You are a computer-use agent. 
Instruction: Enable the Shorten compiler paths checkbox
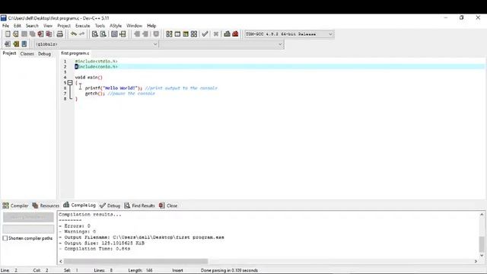tap(5, 238)
